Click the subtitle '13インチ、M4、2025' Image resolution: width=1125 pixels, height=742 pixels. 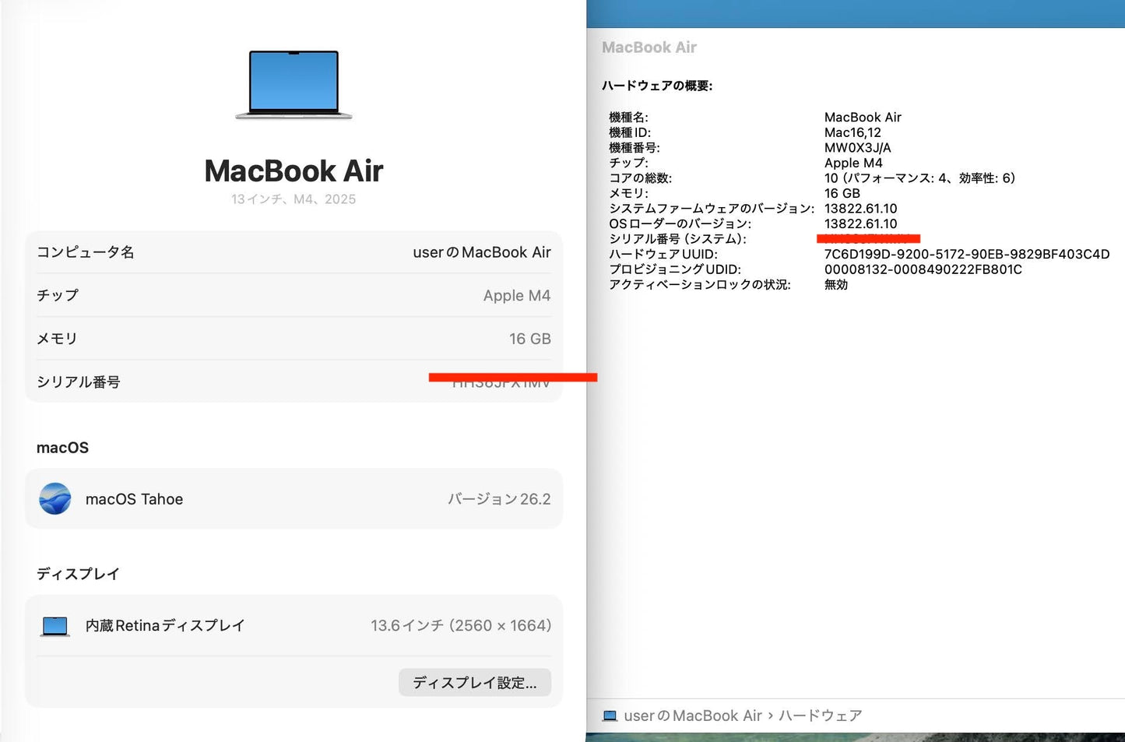(294, 199)
